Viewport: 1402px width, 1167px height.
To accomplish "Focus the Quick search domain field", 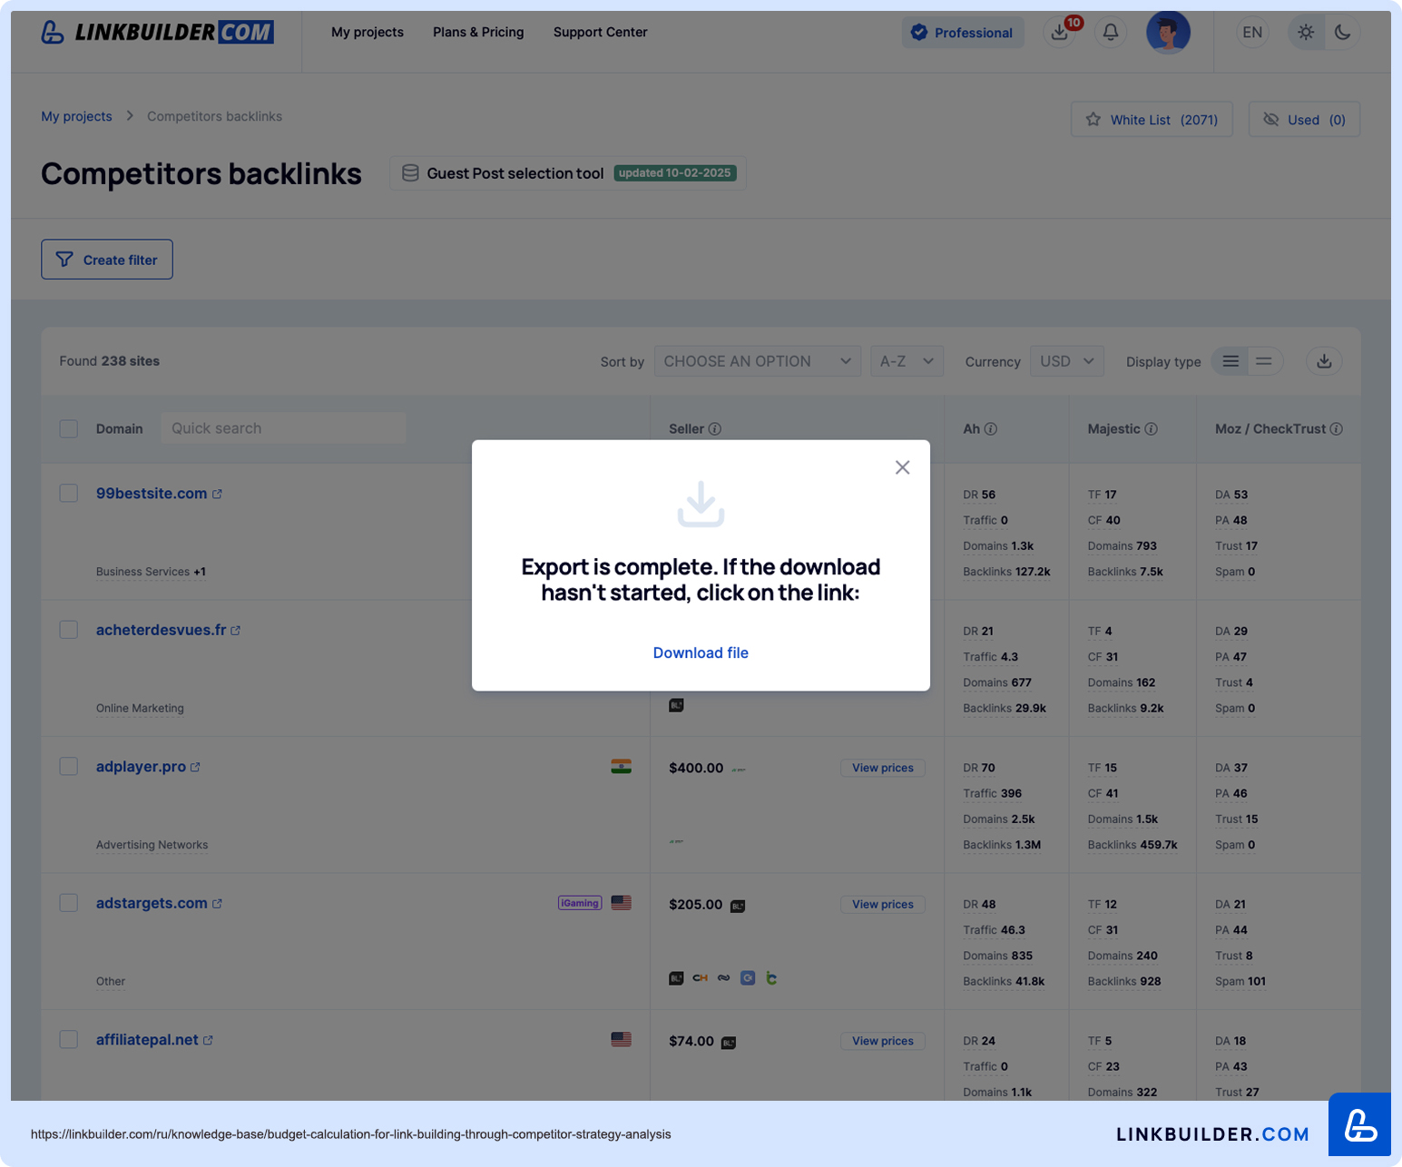I will click(x=283, y=428).
